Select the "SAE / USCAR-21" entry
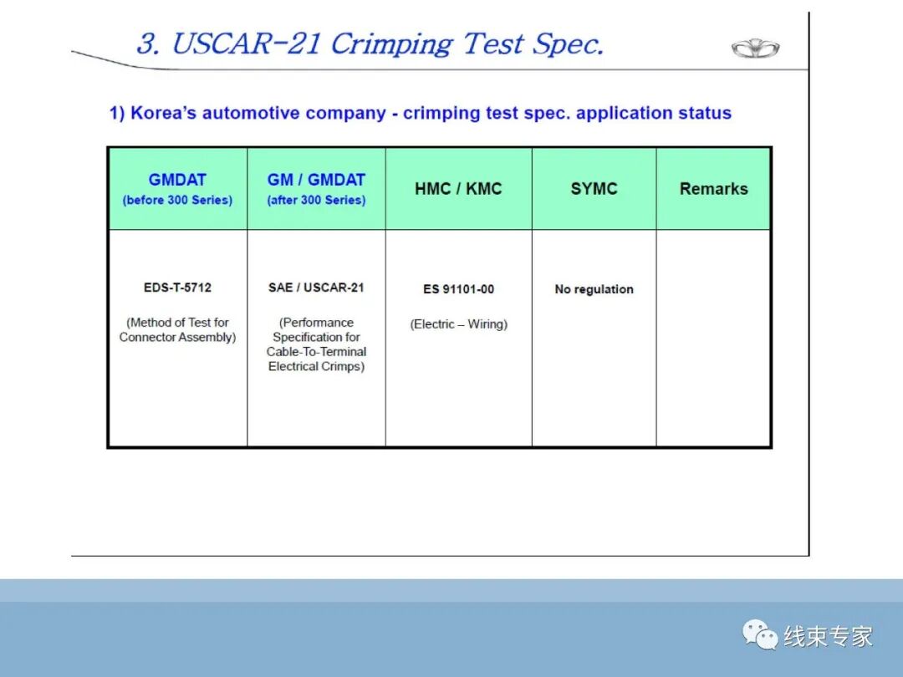Image resolution: width=903 pixels, height=677 pixels. (316, 288)
